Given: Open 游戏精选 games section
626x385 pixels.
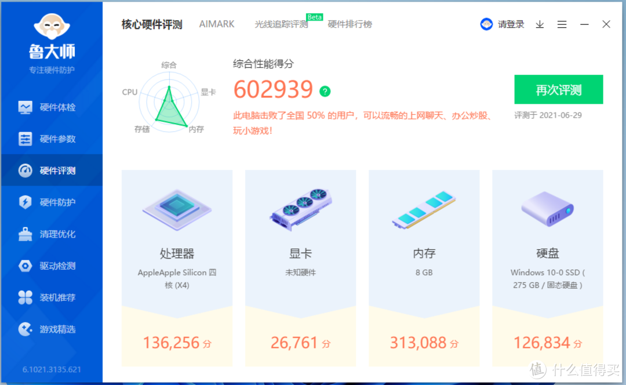Looking at the screenshot, I should [57, 329].
